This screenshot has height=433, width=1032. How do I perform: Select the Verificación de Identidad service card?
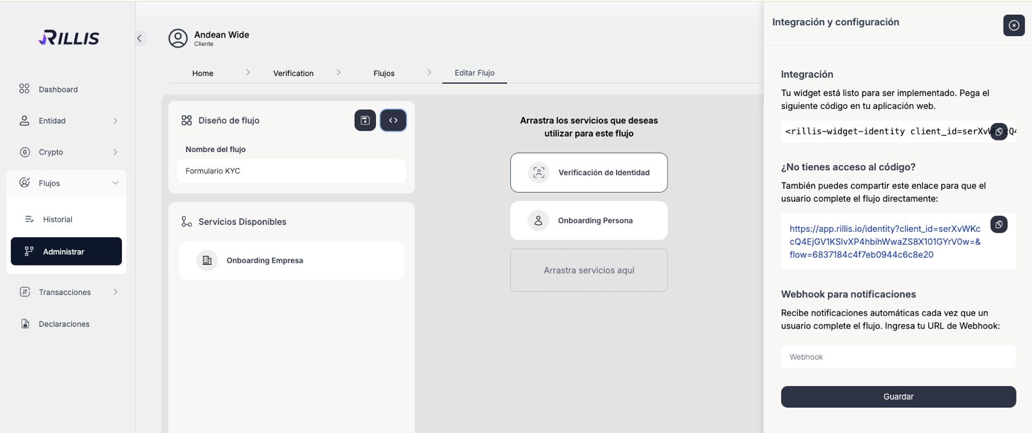coord(589,172)
